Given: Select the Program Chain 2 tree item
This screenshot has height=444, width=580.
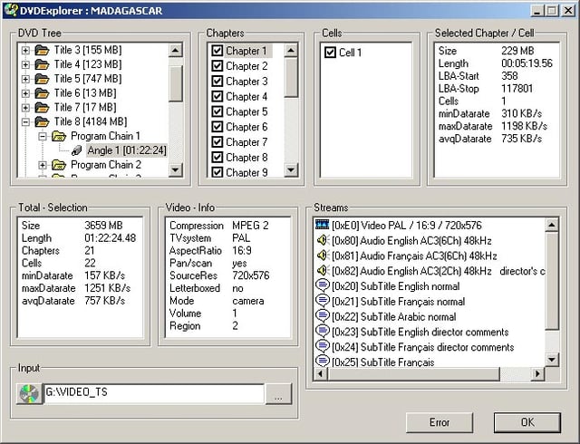Looking at the screenshot, I should [x=106, y=165].
